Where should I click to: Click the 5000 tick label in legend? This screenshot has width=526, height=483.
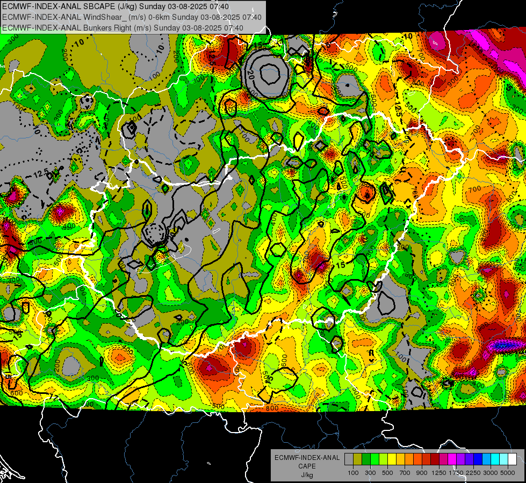[x=508, y=473]
